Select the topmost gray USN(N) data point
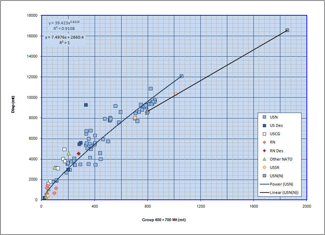Viewport: 325px width, 235px height. click(287, 30)
